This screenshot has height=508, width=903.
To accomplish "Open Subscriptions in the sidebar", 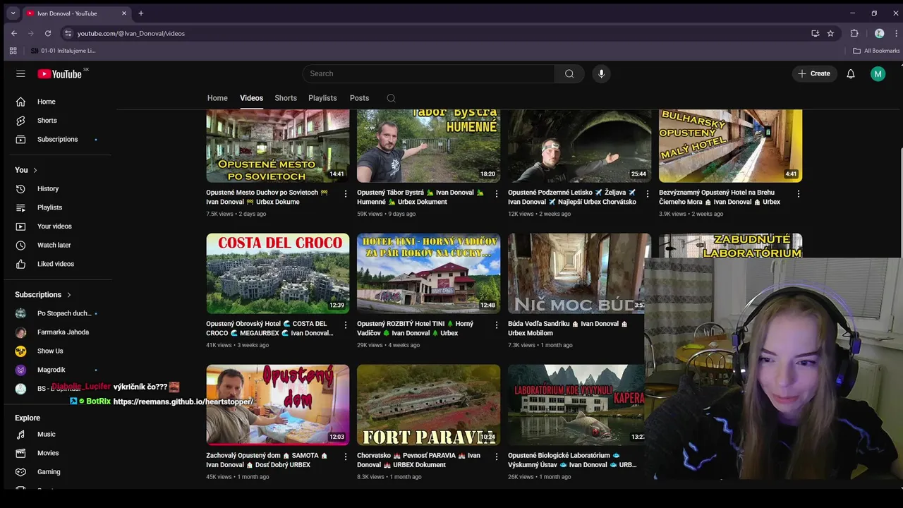I will tap(56, 139).
